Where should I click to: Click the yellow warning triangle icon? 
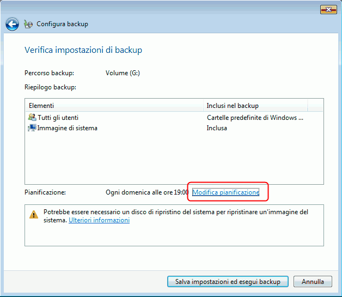point(34,215)
